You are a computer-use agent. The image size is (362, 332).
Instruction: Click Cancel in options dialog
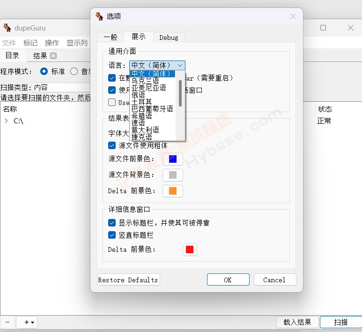275,280
